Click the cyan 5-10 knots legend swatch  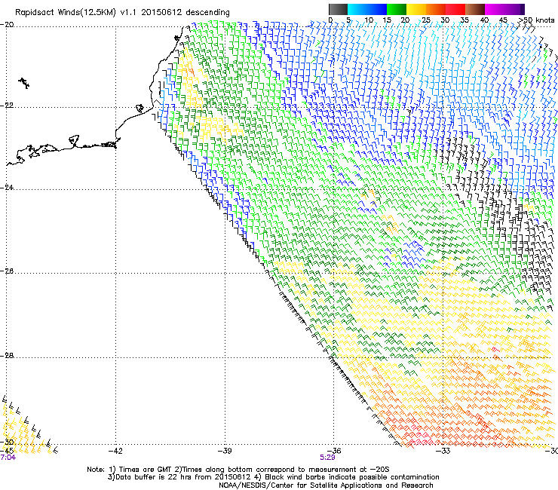click(x=357, y=9)
